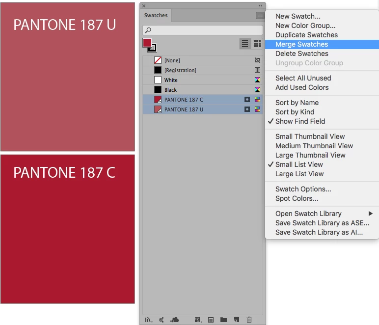Choose Large Thumbnail View

[x=322, y=155]
